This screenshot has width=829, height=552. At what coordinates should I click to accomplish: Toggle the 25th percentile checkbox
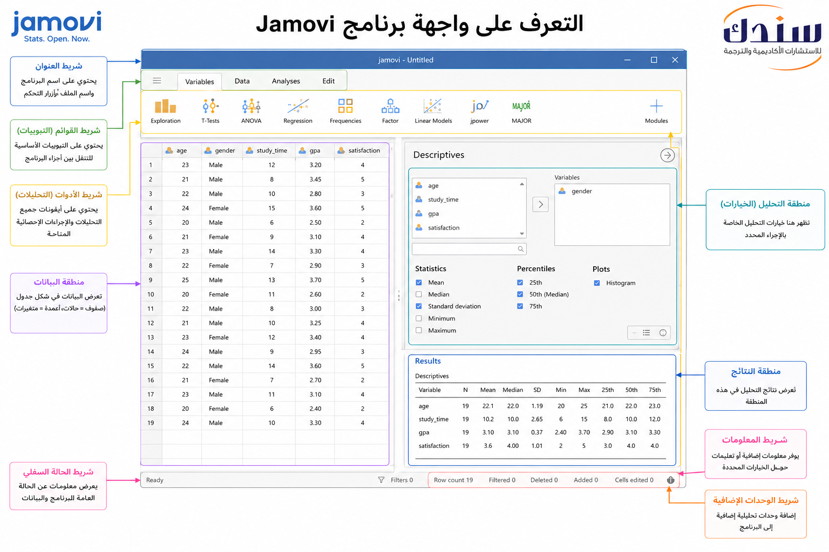[x=520, y=282]
